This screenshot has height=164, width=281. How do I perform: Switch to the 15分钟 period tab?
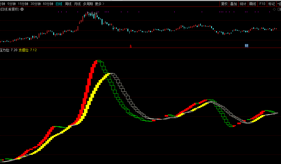[23, 4]
